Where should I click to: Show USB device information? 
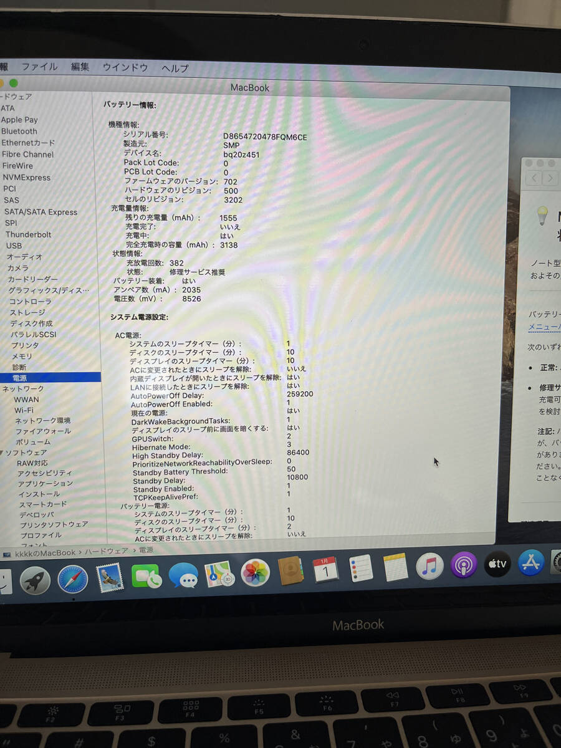tap(14, 246)
